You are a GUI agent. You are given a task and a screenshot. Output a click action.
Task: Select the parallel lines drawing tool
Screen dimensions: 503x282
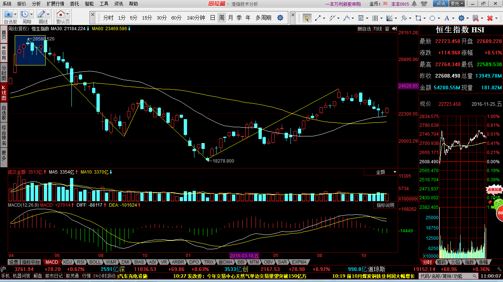click(x=332, y=18)
